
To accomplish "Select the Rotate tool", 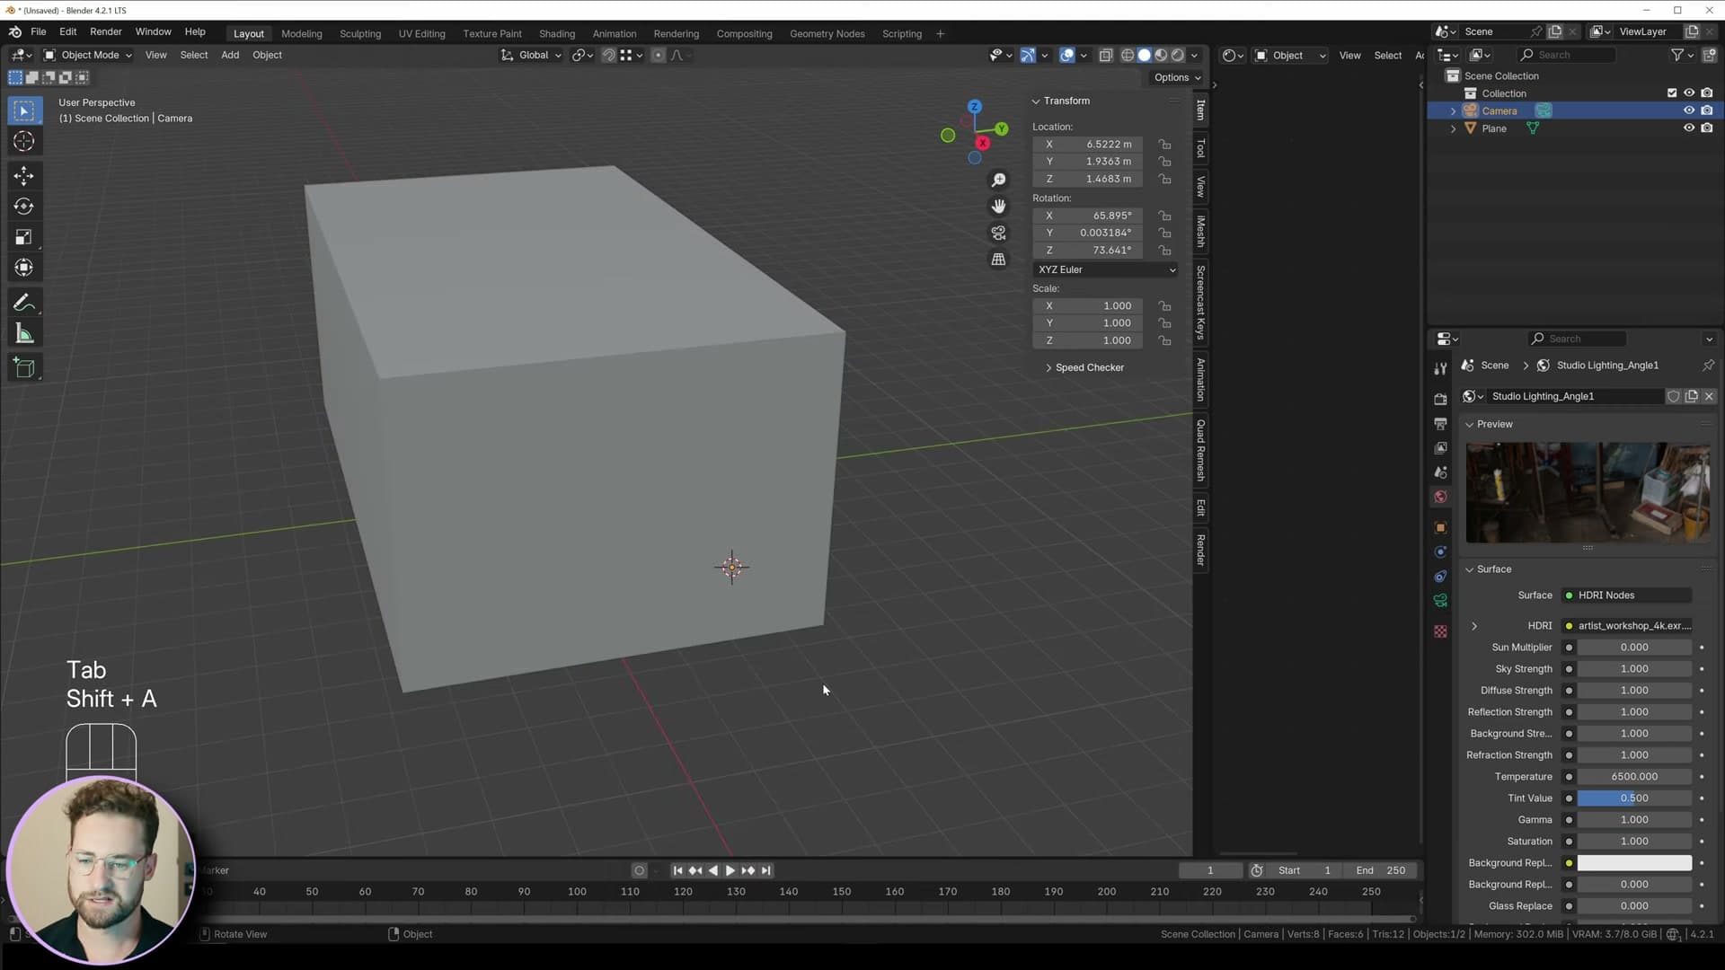I will click(24, 207).
